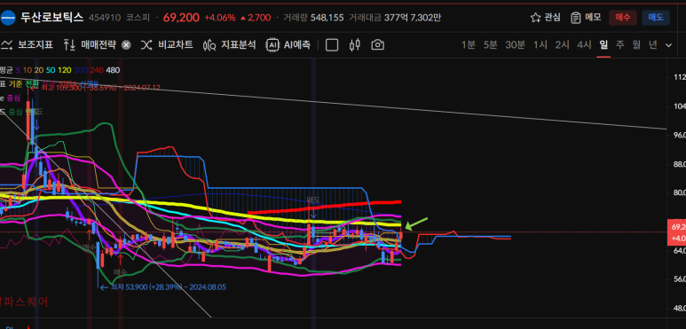Click the yellow 120 moving average label
686x329 pixels.
coord(64,70)
